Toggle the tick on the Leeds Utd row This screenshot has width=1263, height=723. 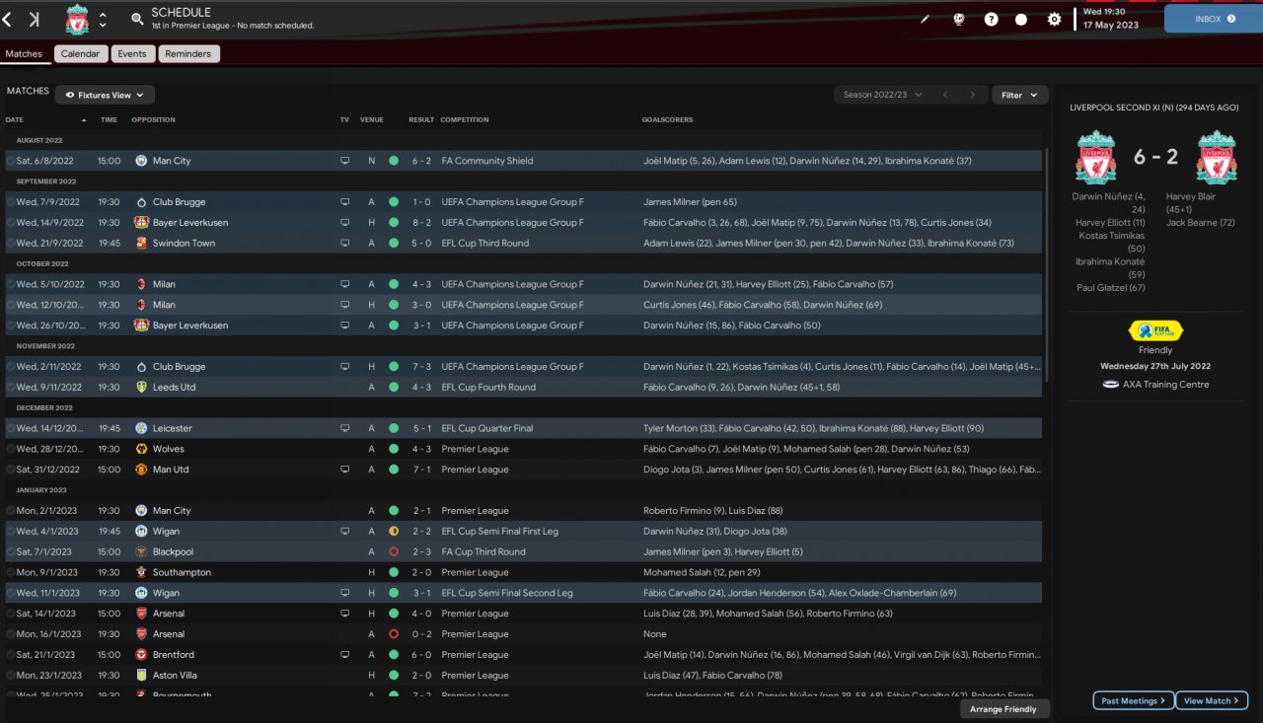[11, 388]
